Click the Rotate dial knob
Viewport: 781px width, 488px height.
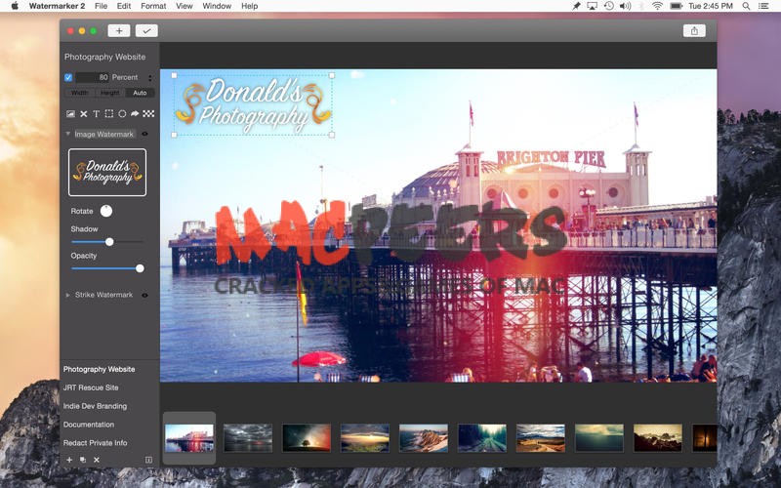click(106, 211)
